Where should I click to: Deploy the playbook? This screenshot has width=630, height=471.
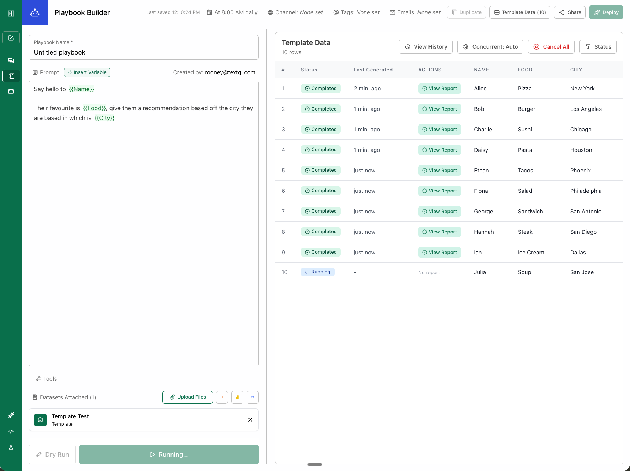point(606,12)
